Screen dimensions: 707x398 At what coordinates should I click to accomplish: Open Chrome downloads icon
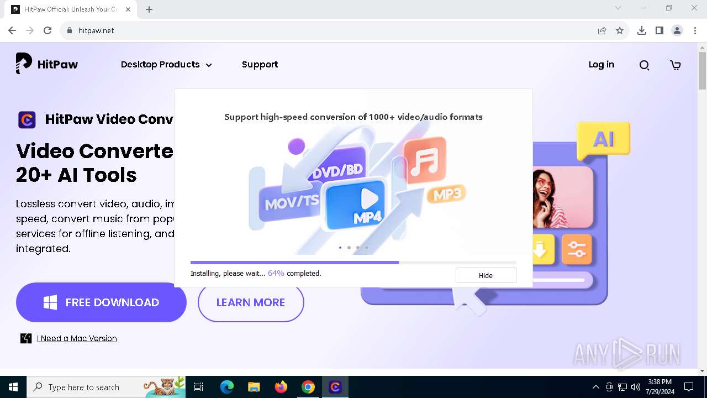[x=642, y=30]
